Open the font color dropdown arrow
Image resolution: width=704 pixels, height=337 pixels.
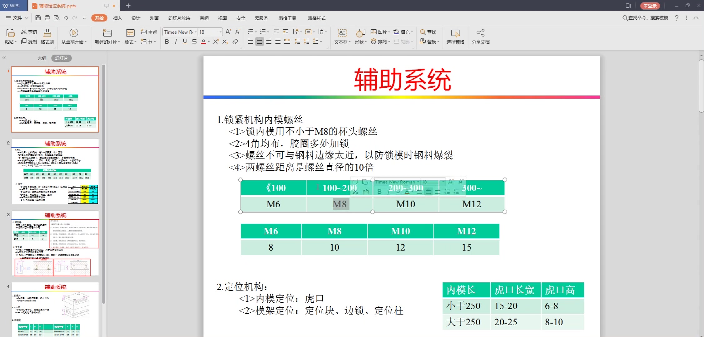pos(209,42)
